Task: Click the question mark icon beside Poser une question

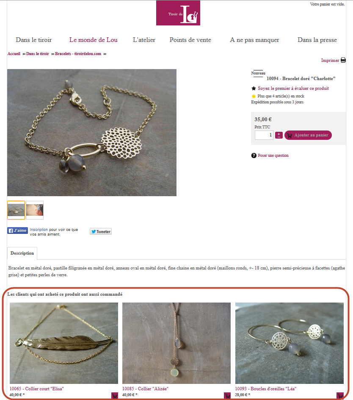Action: pos(254,156)
